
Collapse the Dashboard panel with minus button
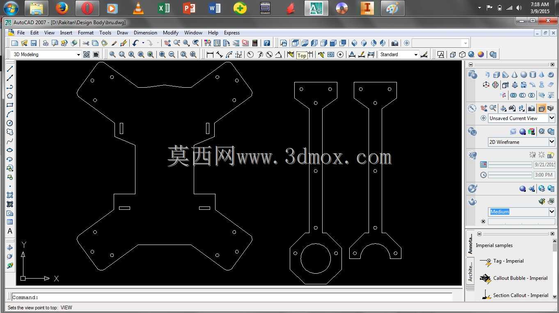[471, 65]
